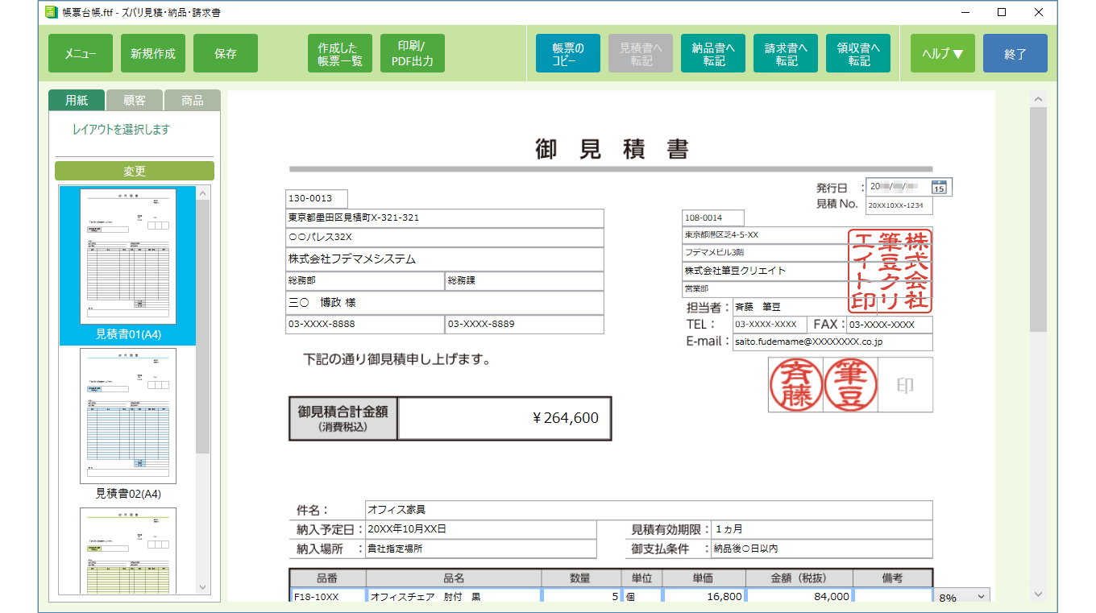Viewport: 1096px width, 613px height.
Task: Select the 見積書02(A4) layout thumbnail
Action: point(129,415)
